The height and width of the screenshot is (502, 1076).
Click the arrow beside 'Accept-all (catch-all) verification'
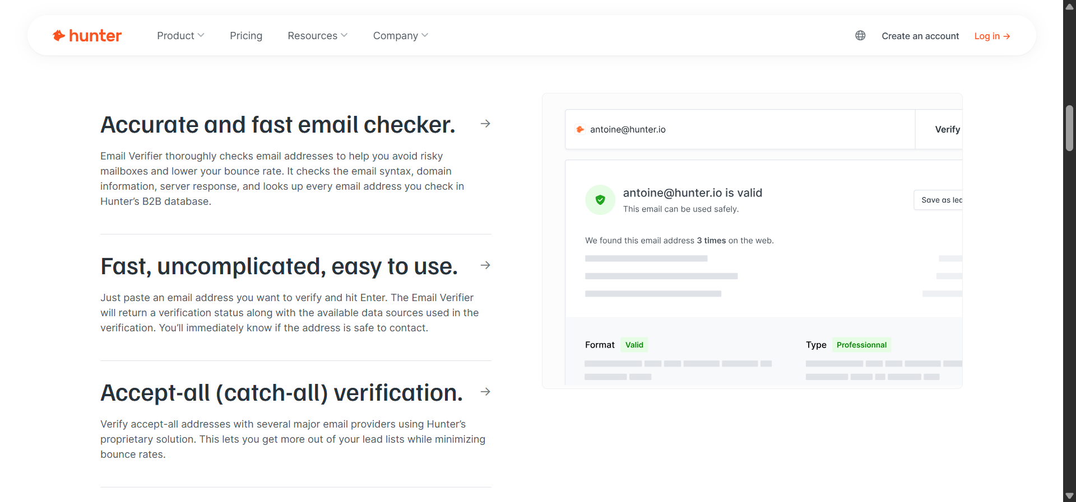[x=485, y=392]
